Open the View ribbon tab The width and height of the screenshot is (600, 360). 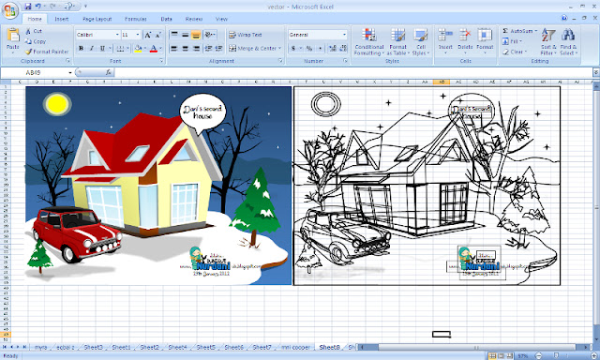(221, 19)
